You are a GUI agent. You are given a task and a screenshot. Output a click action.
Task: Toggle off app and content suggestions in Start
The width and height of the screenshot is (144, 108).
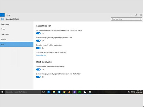click(x=38, y=33)
